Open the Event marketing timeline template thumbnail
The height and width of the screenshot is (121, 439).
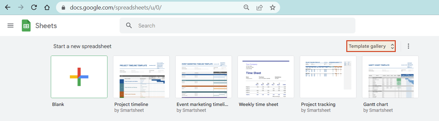coord(203,77)
